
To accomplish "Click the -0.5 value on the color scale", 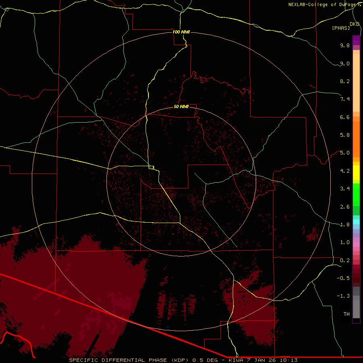I will [x=343, y=278].
